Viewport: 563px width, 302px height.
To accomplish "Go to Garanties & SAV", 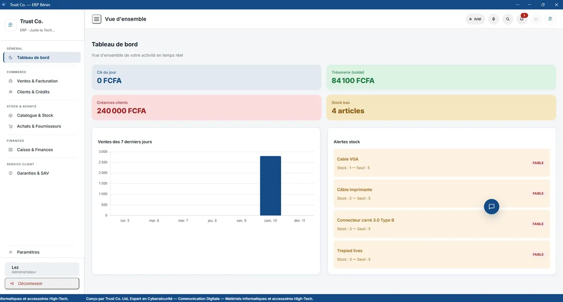I will (x=42, y=173).
